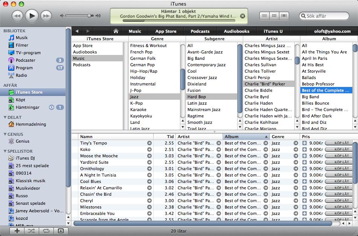Open Hämtningar downloads in the sidebar
The image size is (358, 236).
(33, 107)
